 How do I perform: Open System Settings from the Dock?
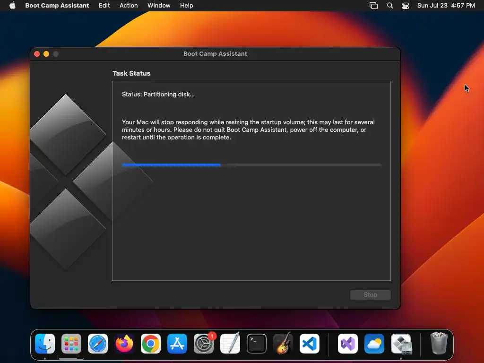pyautogui.click(x=204, y=344)
